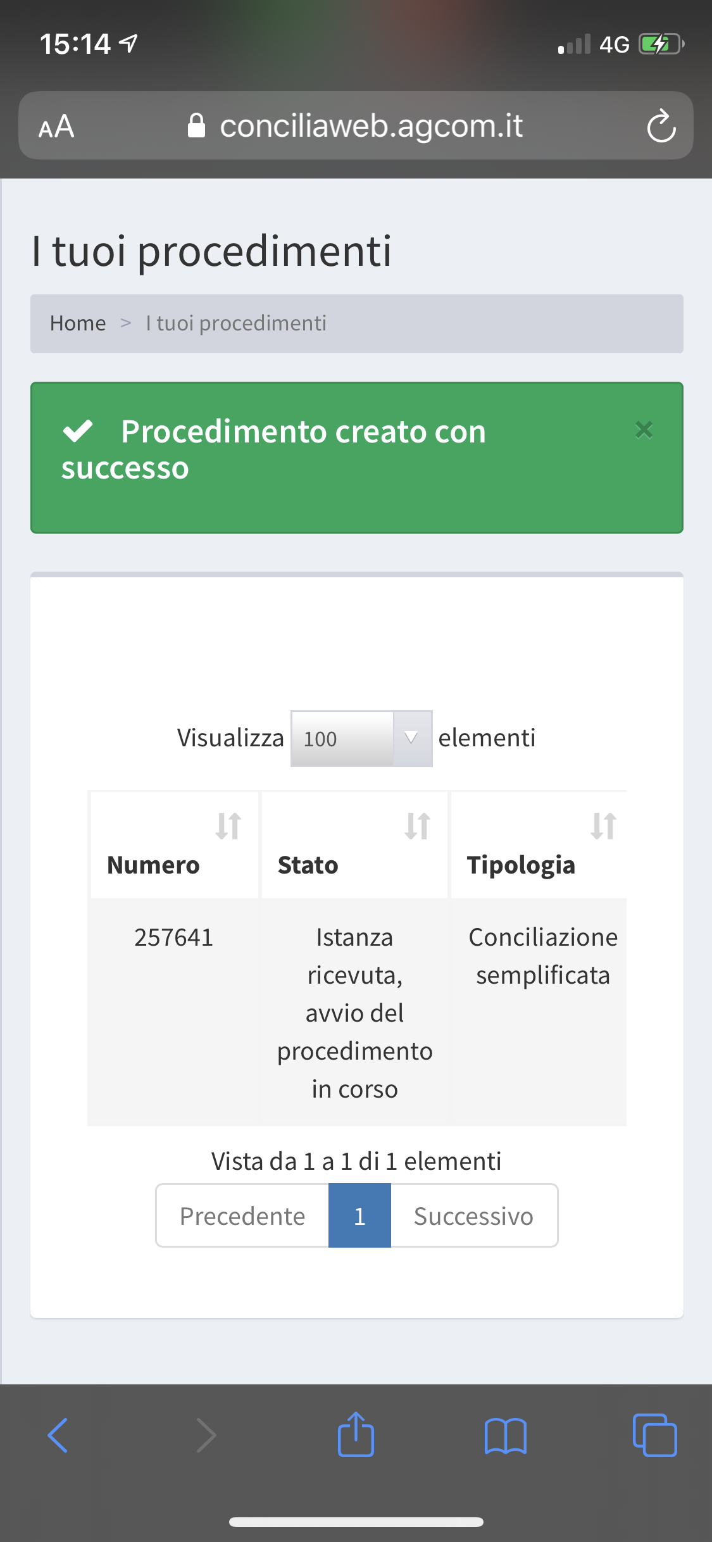Tap the padlock icon in address bar
Image resolution: width=712 pixels, height=1542 pixels.
click(x=197, y=126)
